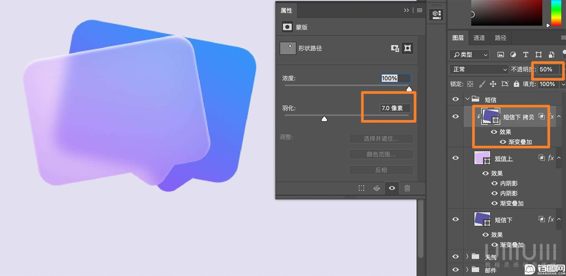Collapse the 属性 panel with double arrows
566x276 pixels.
point(406,10)
